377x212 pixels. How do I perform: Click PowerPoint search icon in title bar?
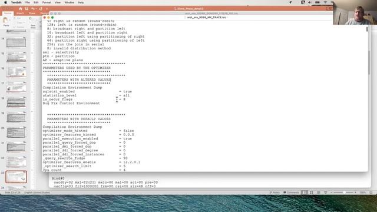coord(328,8)
